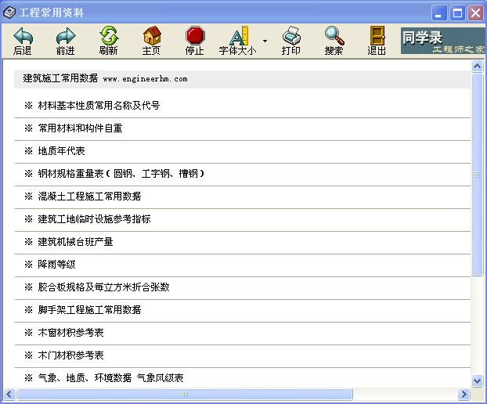Select 胶合板规格及每立方米折合张数 entry
The height and width of the screenshot is (404, 487).
[x=103, y=287]
